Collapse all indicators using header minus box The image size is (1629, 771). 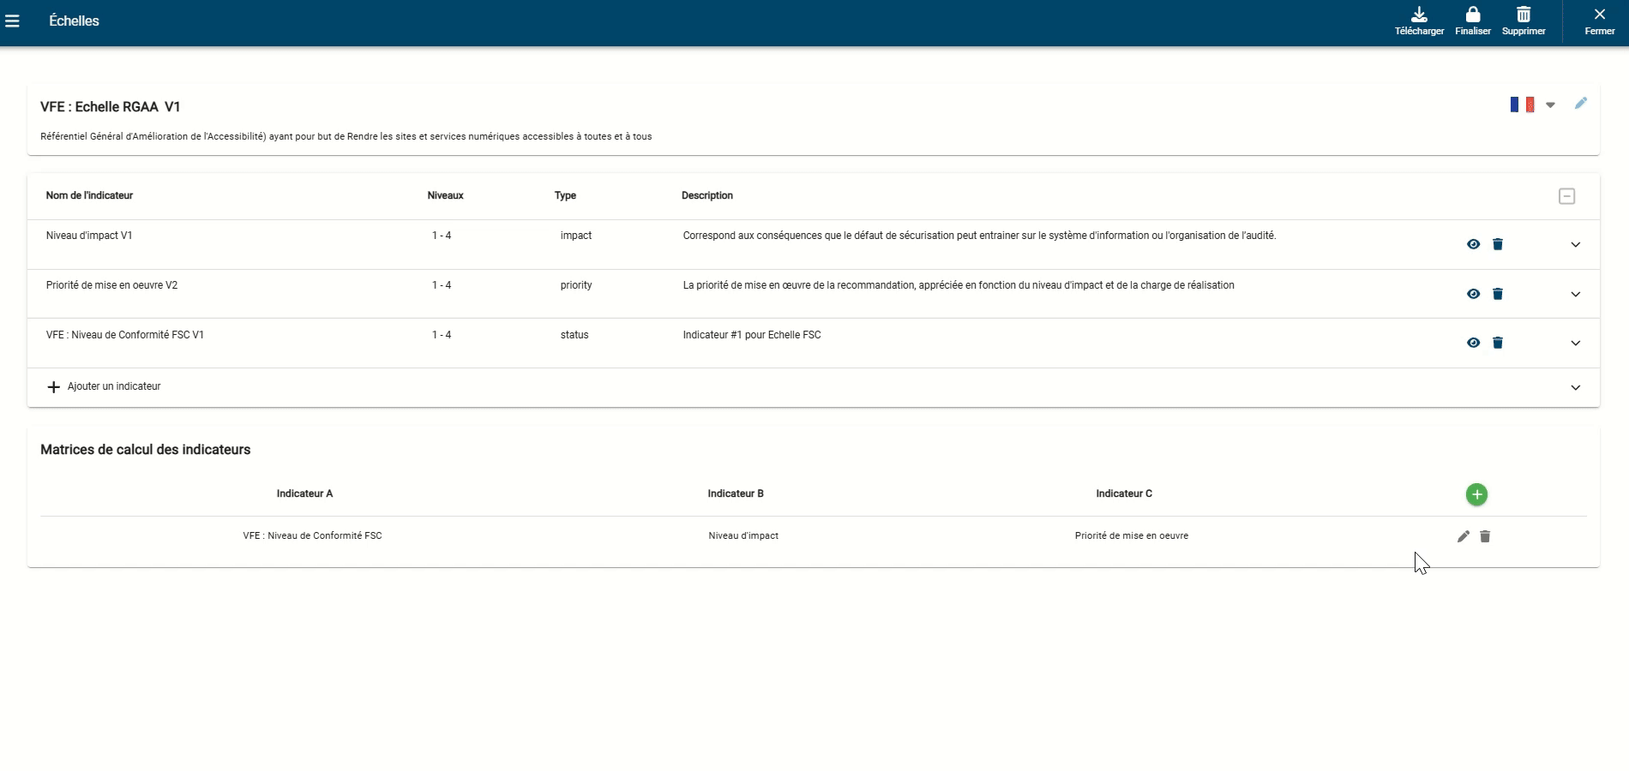click(1566, 196)
